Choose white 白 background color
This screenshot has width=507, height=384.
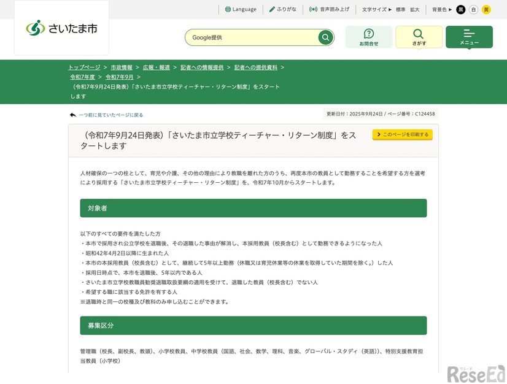click(473, 10)
